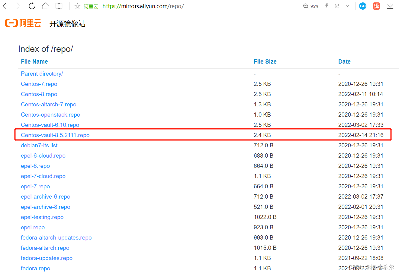
Task: Select the 1.0 KB file size cell
Action: point(262,115)
